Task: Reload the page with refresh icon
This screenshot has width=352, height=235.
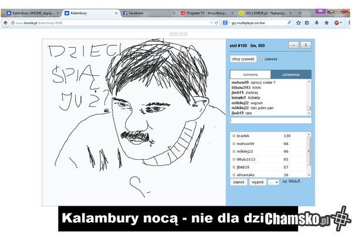Action: (x=215, y=22)
